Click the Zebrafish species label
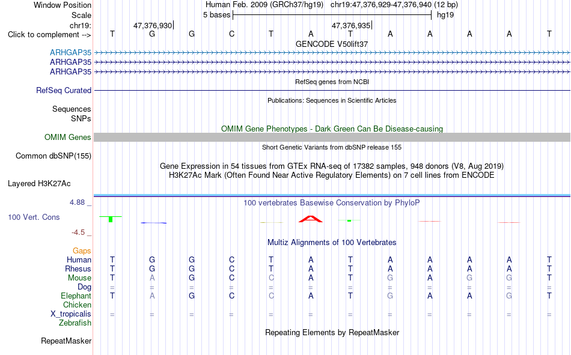Screen dimensions: 571x355 click(75, 323)
